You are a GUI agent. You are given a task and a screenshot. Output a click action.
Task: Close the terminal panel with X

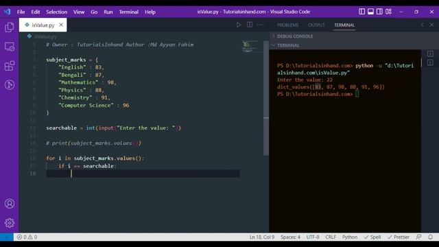pos(431,25)
